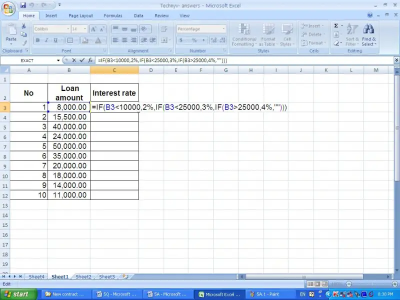Open Fill Color bucket swatch
This screenshot has height=300, width=400.
click(84, 40)
